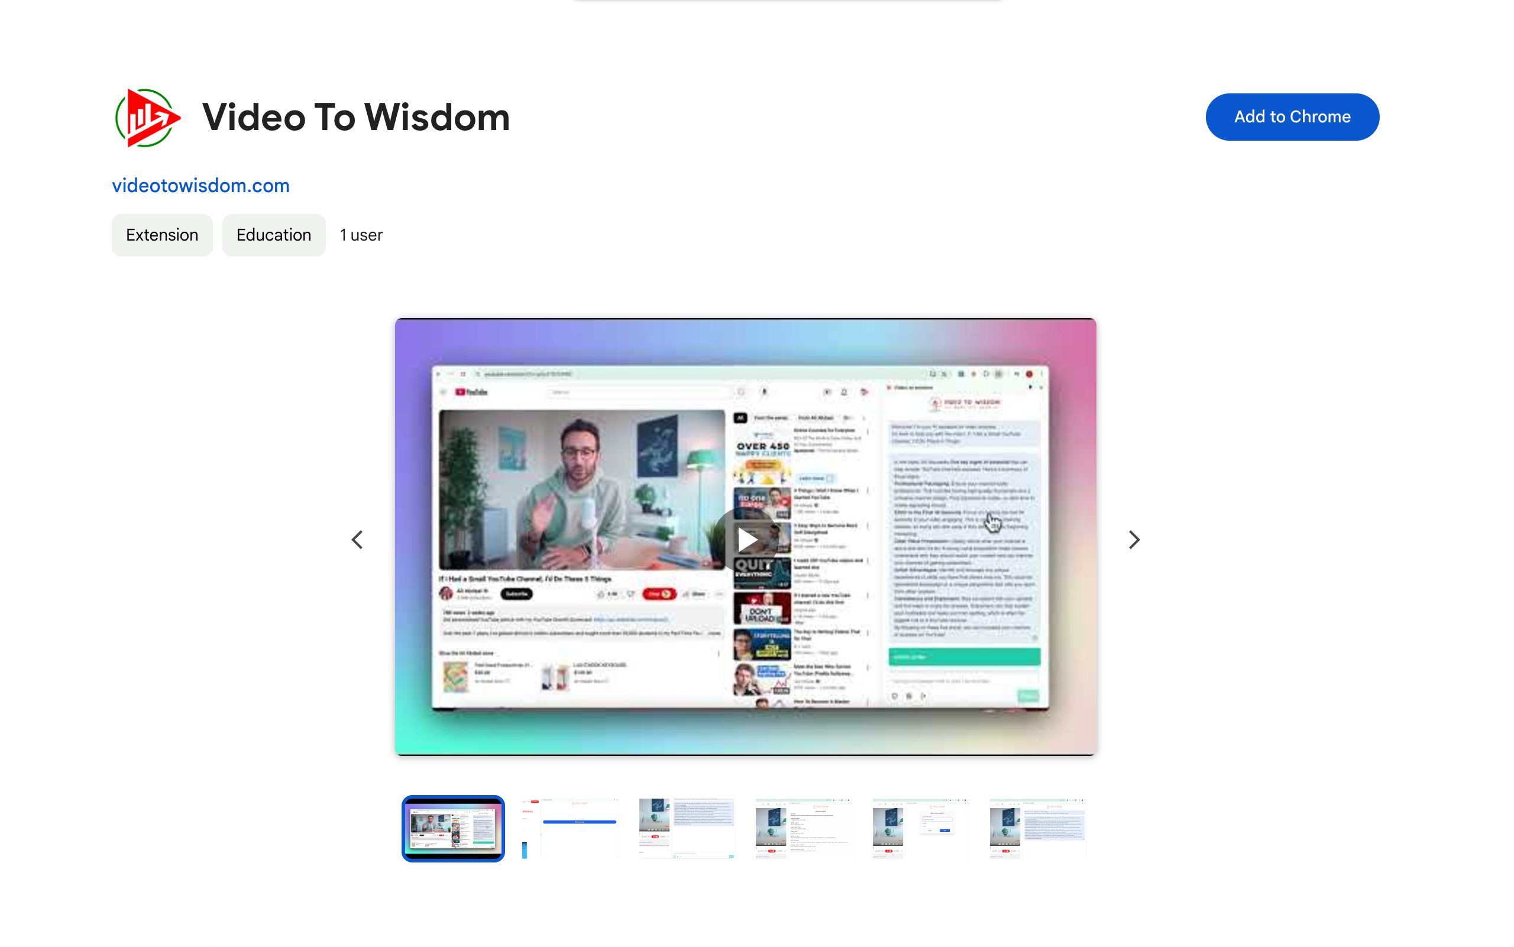This screenshot has height=947, width=1514.
Task: Open videotowisdom.com website link
Action: pyautogui.click(x=201, y=186)
